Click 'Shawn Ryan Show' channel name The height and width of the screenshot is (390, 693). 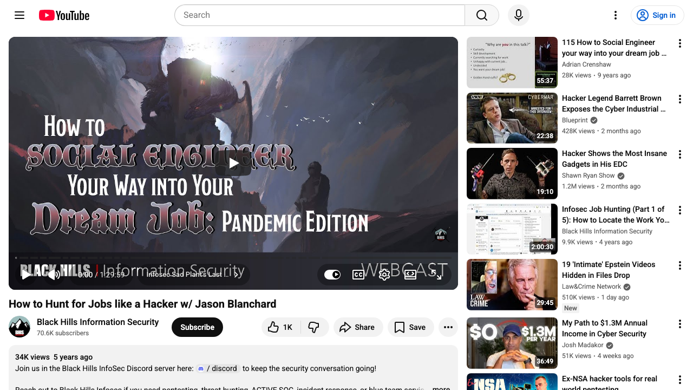click(x=589, y=175)
